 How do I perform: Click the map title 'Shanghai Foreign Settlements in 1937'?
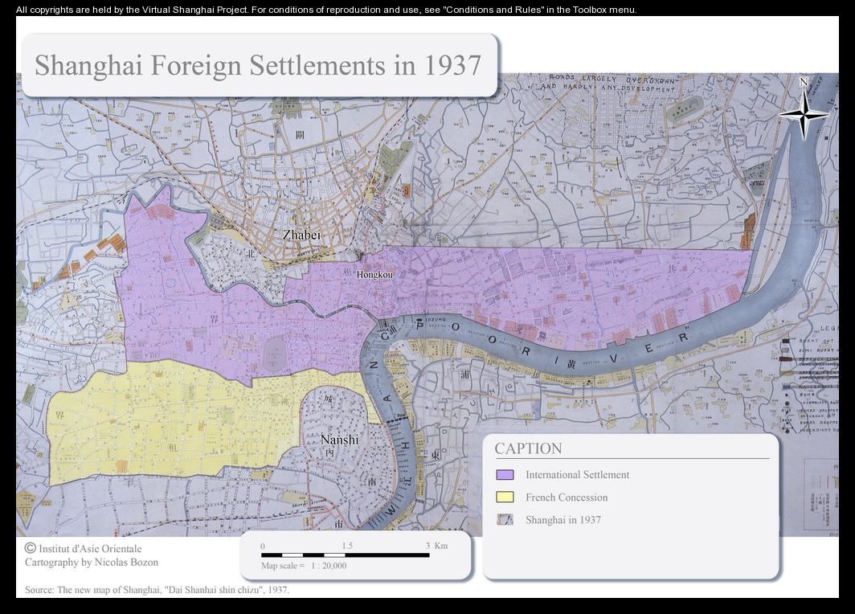pos(258,65)
